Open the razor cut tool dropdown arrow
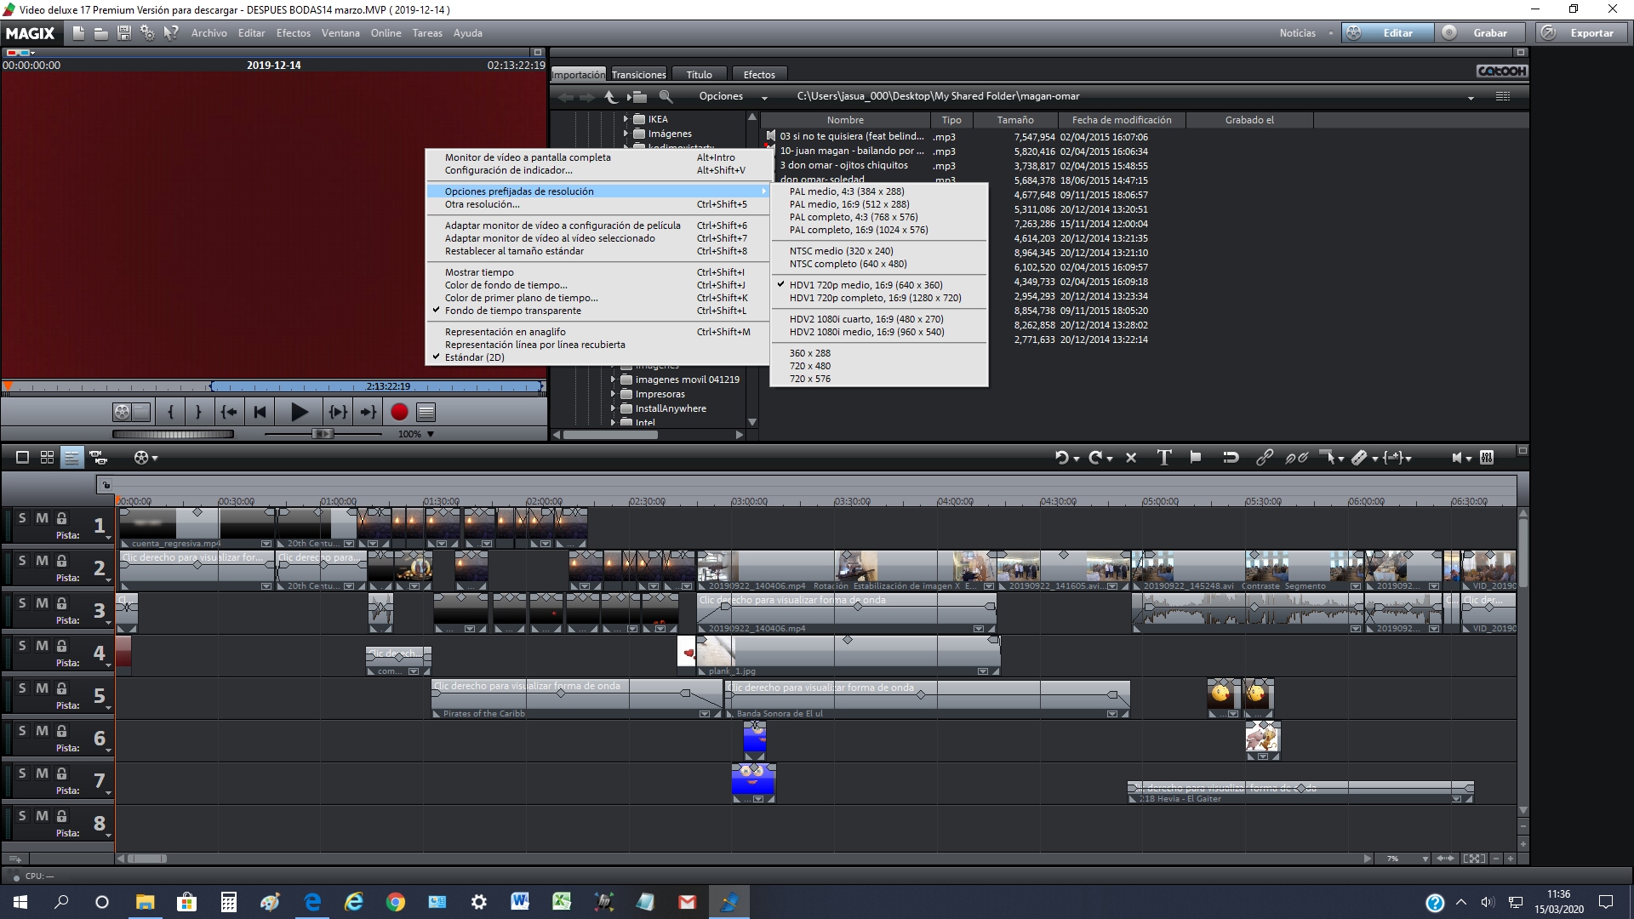 1375,459
